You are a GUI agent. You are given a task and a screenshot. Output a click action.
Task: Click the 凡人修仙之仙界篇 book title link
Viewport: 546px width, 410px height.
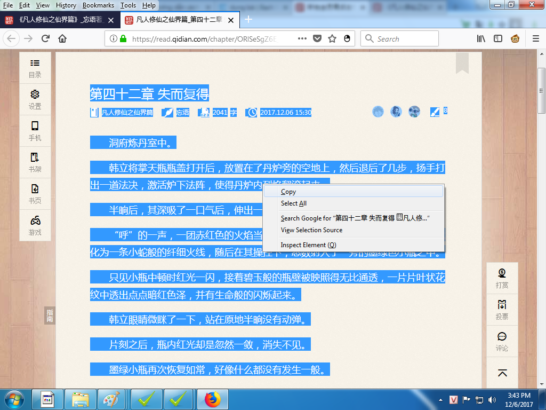[x=127, y=113]
